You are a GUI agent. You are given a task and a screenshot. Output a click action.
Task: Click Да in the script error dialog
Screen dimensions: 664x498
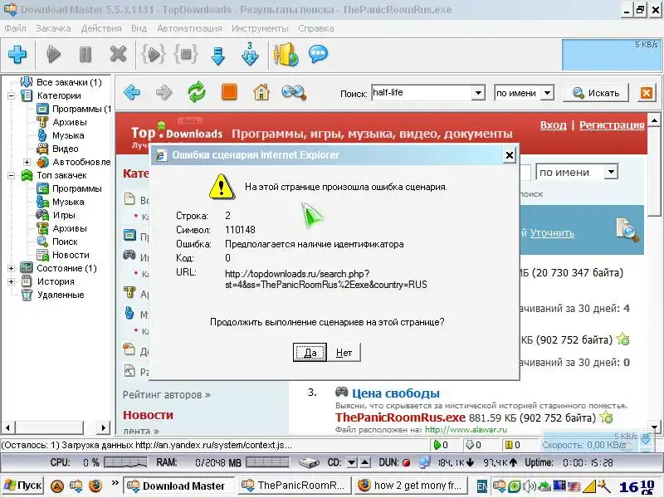pyautogui.click(x=310, y=352)
